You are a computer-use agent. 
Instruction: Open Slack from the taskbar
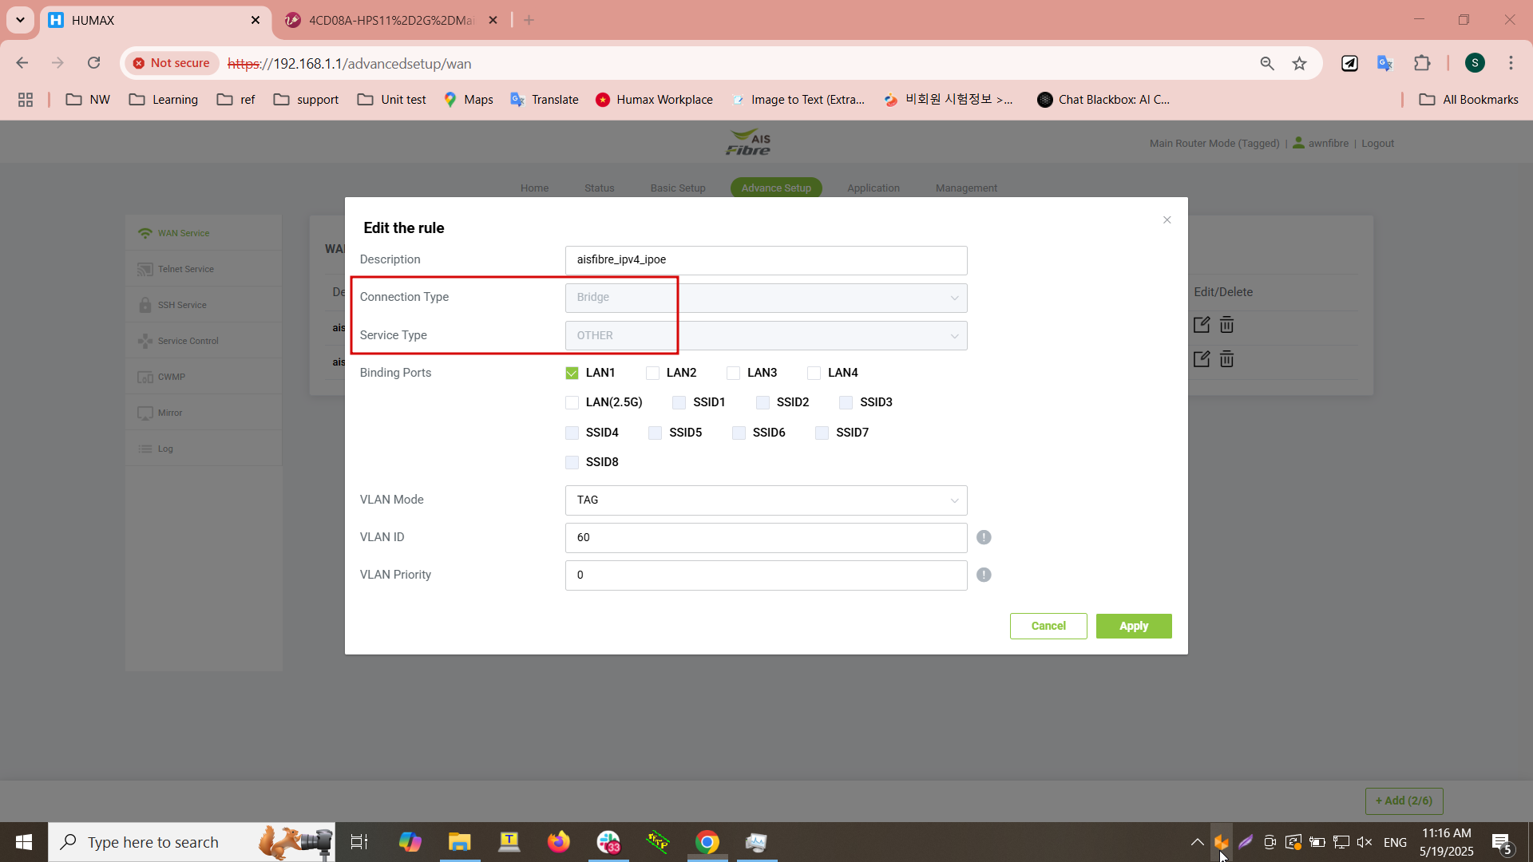[608, 842]
